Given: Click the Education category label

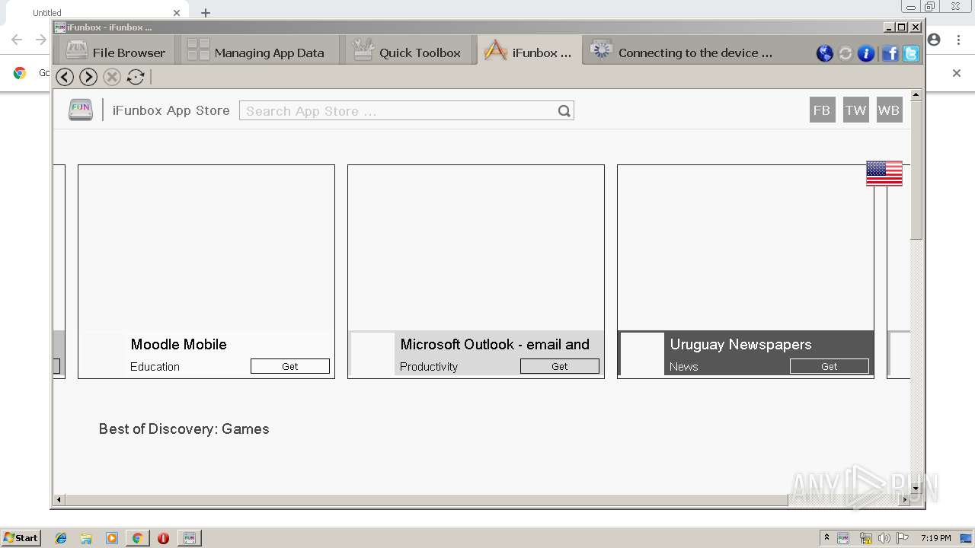Looking at the screenshot, I should tap(155, 366).
